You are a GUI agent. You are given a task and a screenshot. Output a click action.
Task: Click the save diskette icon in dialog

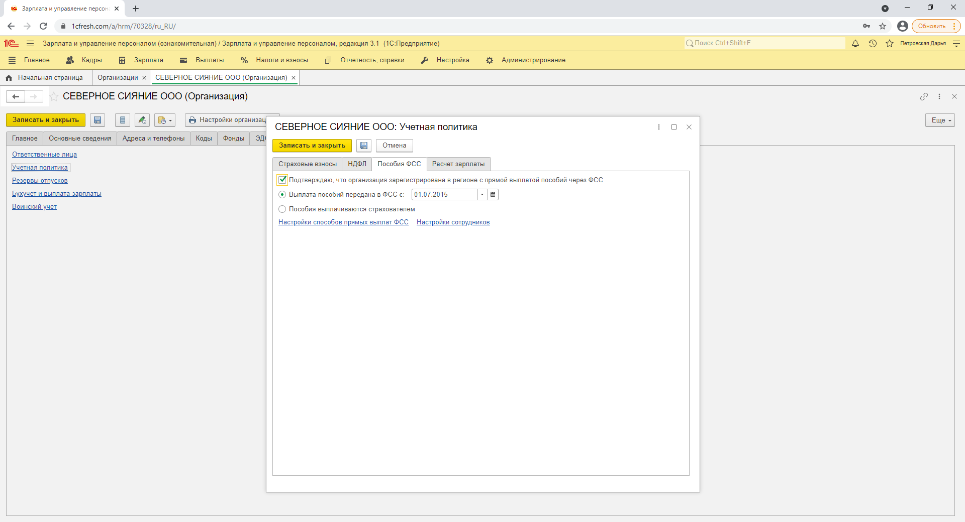(x=364, y=146)
